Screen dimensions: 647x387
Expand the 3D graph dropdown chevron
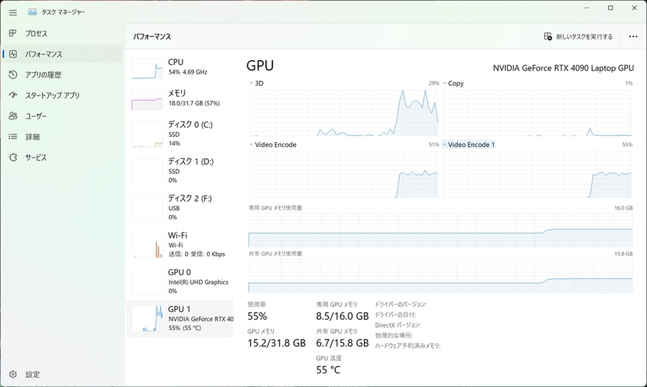pyautogui.click(x=252, y=83)
